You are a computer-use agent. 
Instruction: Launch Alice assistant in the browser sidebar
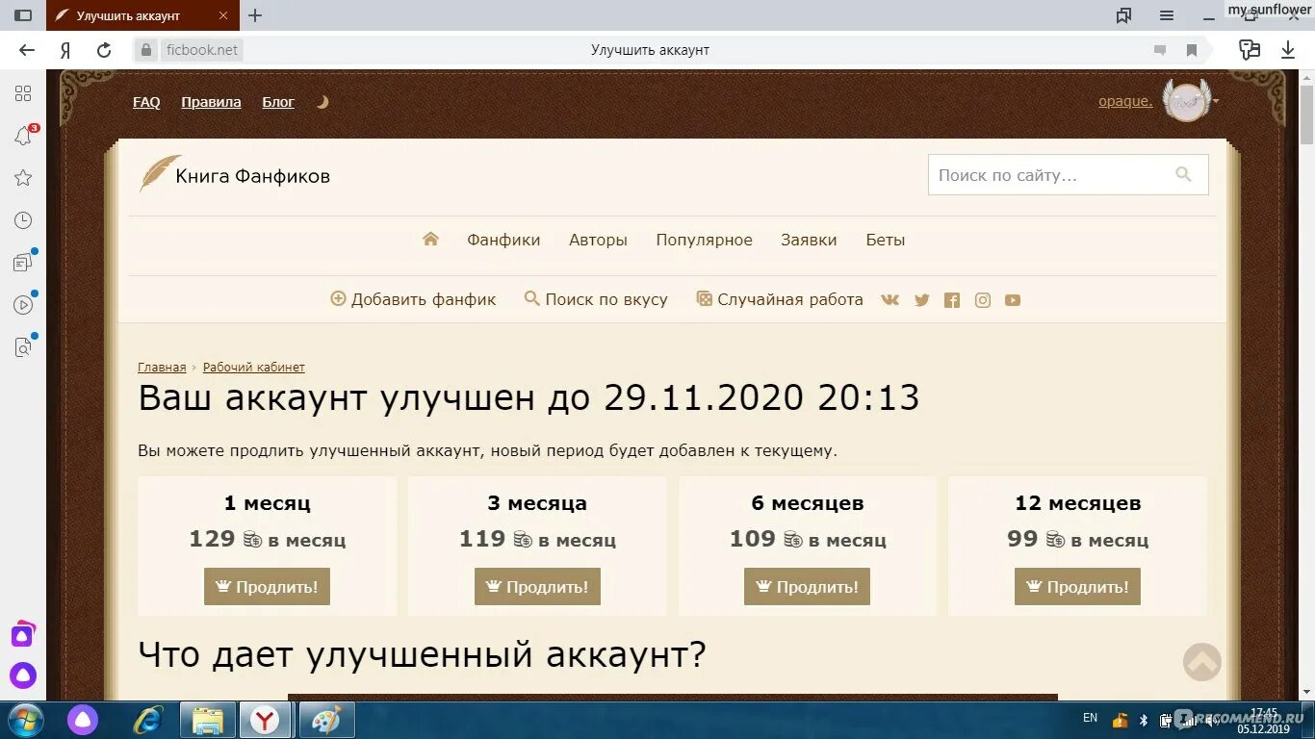click(x=23, y=675)
